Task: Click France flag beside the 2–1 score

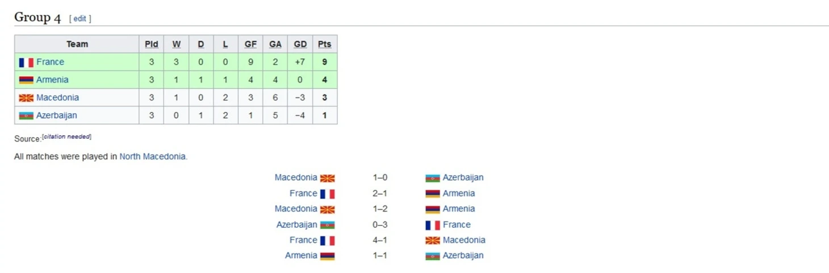Action: coord(328,194)
